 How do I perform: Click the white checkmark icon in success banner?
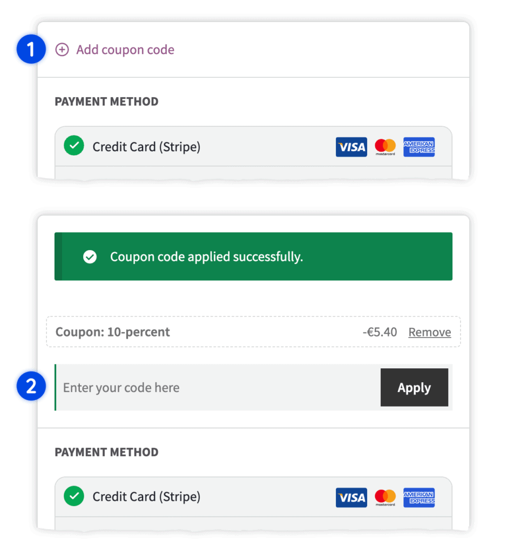pyautogui.click(x=90, y=257)
